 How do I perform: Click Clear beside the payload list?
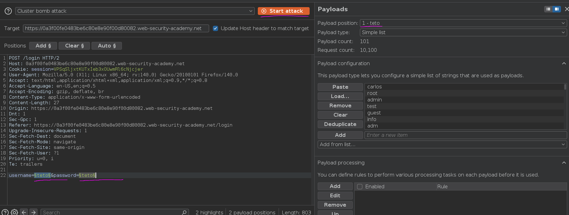340,115
